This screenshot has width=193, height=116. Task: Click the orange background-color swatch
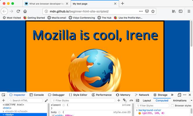pos(140,113)
